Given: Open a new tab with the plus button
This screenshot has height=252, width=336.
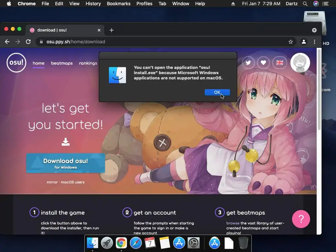Looking at the screenshot, I should [112, 30].
